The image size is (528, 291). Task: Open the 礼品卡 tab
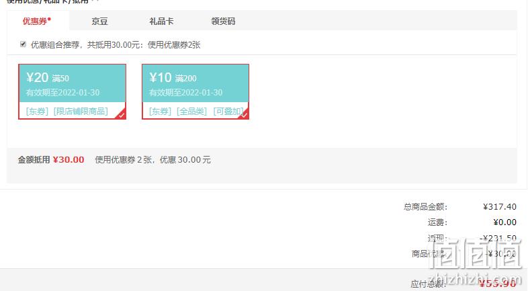(161, 22)
